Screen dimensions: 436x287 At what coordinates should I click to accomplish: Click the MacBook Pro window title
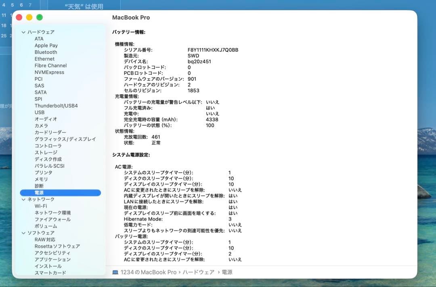(x=131, y=17)
